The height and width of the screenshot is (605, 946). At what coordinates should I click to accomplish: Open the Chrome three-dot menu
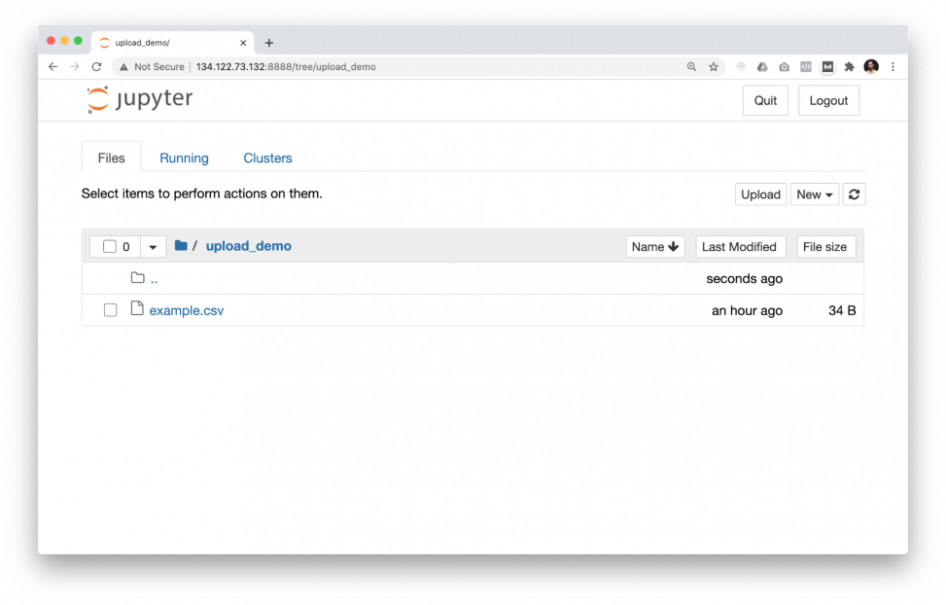tap(893, 66)
